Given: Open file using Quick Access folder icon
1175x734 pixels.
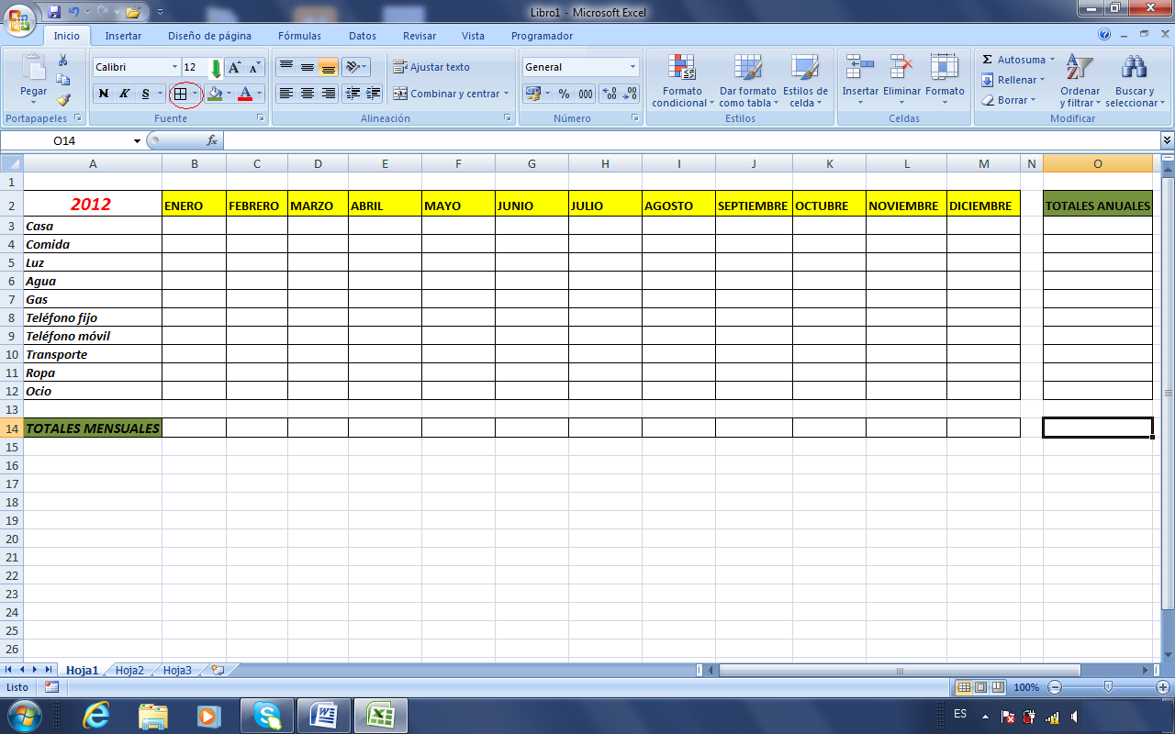Looking at the screenshot, I should tap(134, 12).
